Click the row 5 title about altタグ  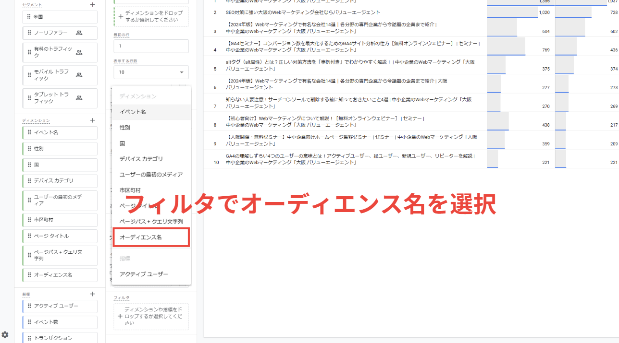click(350, 65)
